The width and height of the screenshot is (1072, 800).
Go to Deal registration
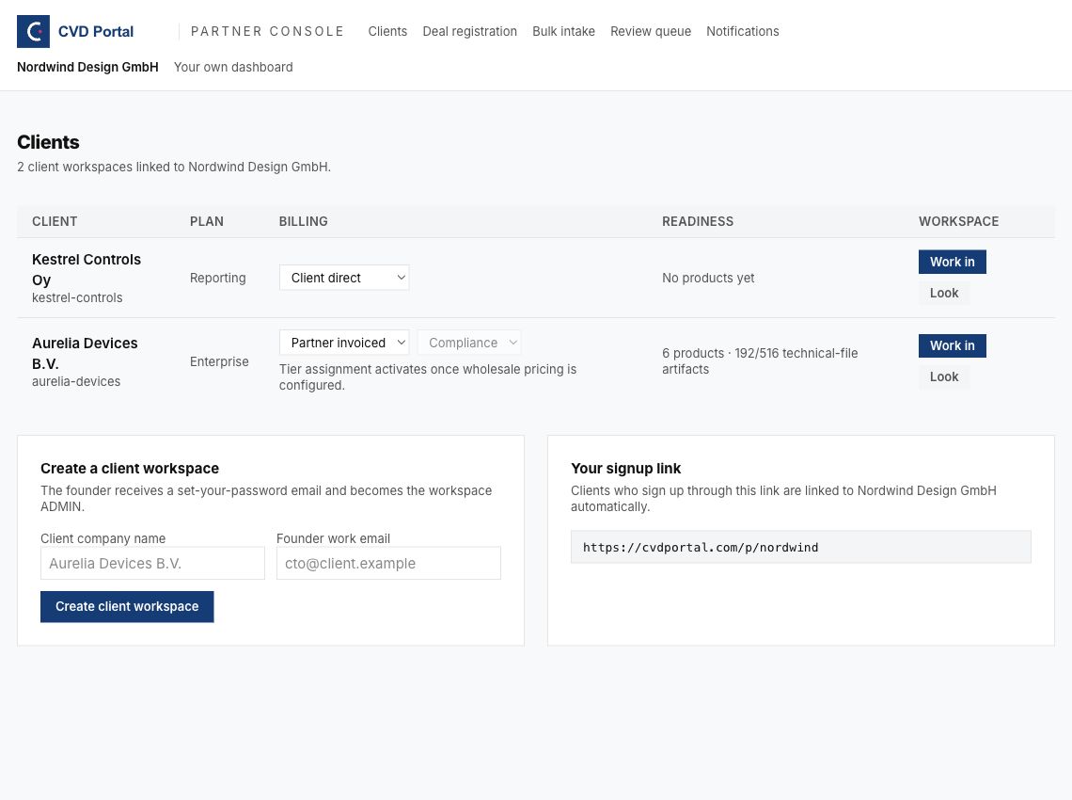469,31
